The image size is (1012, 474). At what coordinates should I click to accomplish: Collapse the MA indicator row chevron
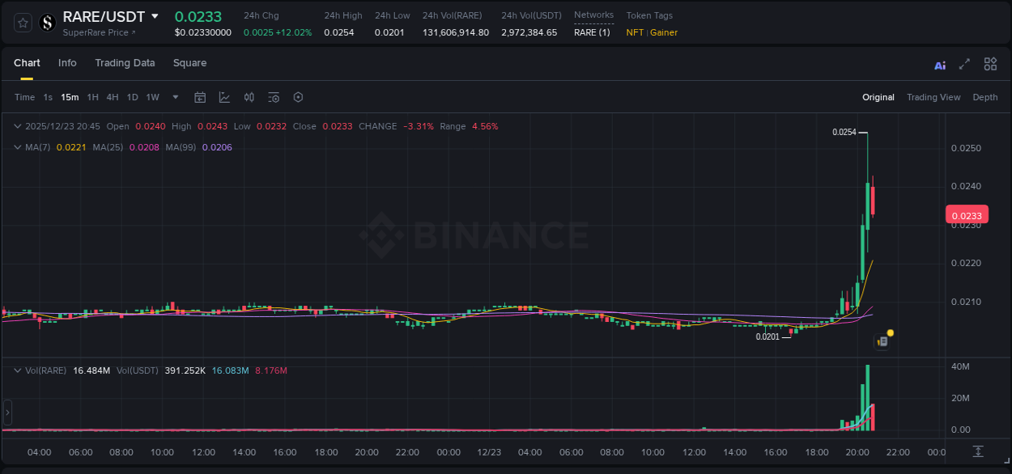(18, 147)
